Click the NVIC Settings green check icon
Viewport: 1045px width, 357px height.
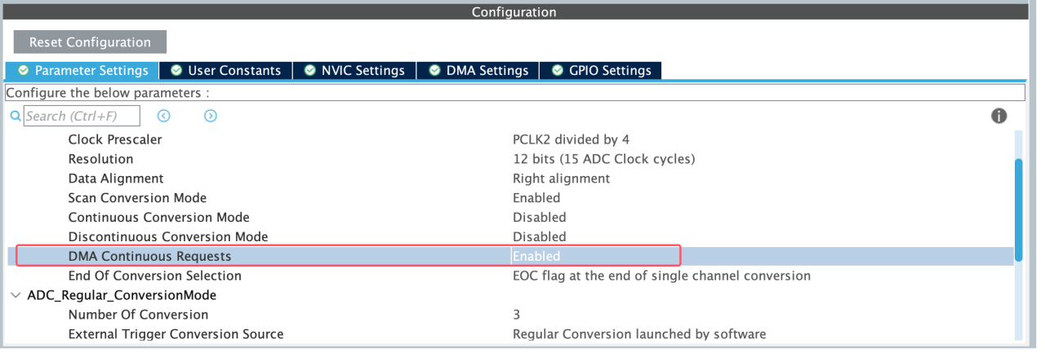[x=310, y=71]
